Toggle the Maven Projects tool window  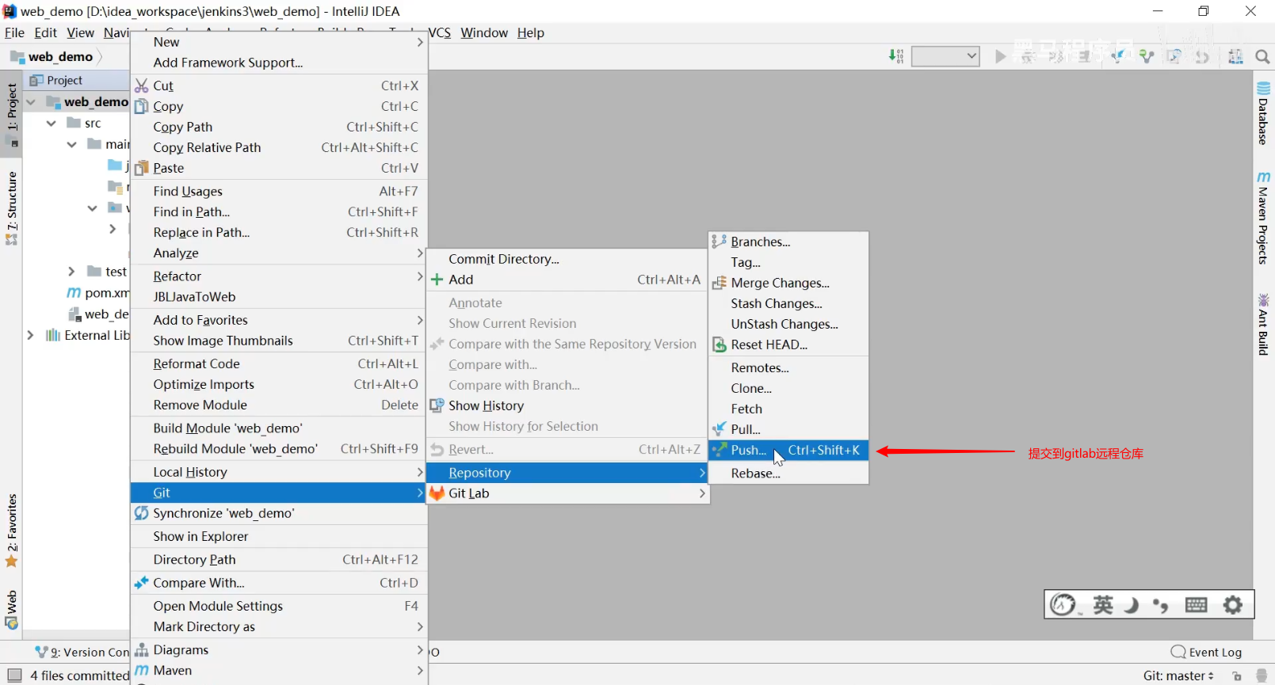coord(1263,217)
